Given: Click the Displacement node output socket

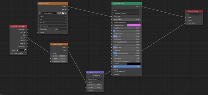Looking at the screenshot, I should (104, 75).
